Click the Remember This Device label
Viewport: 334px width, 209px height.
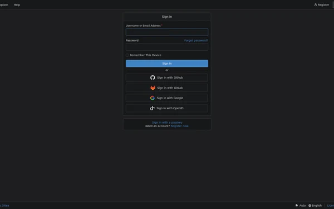145,55
